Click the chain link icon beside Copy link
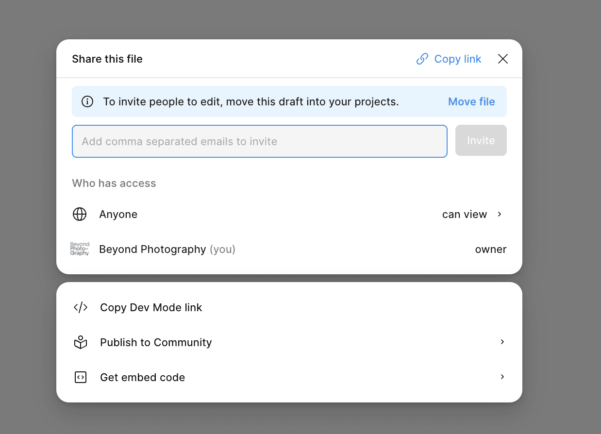 click(x=422, y=59)
